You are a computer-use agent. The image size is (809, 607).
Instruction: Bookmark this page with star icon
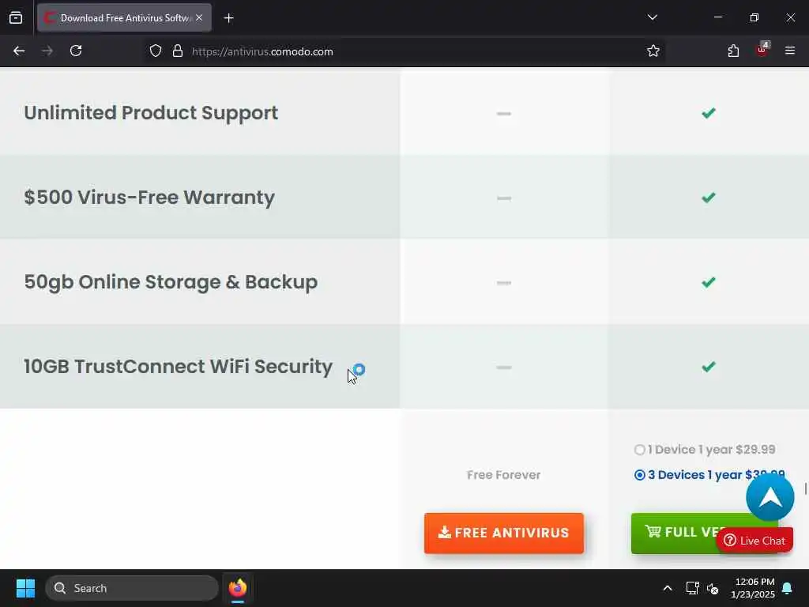(653, 51)
